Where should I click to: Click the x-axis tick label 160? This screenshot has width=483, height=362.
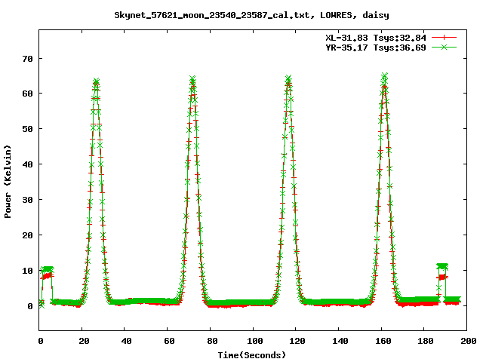(383, 341)
